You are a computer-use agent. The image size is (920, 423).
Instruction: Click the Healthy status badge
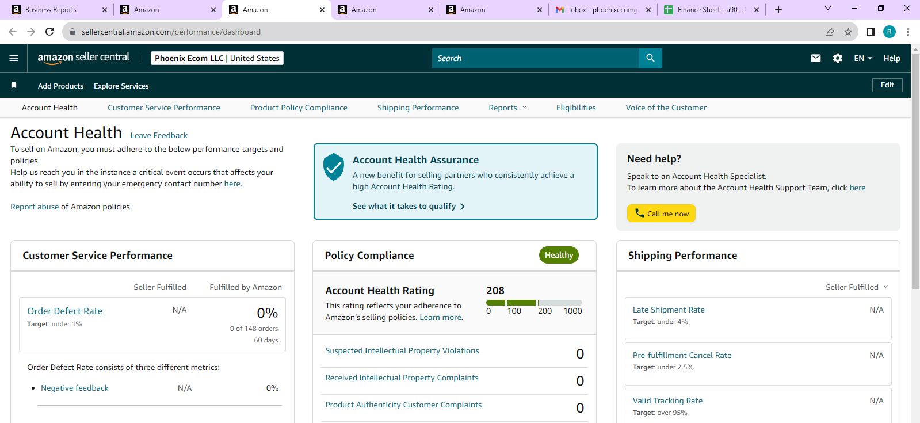tap(559, 255)
